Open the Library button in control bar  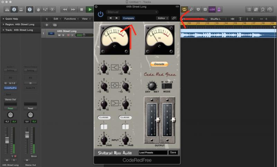(x=7, y=9)
